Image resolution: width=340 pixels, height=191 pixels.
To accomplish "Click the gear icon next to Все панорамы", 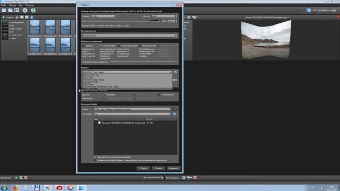I will pyautogui.click(x=184, y=178).
